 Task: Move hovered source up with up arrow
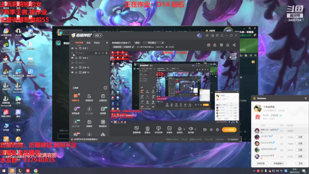99,53
